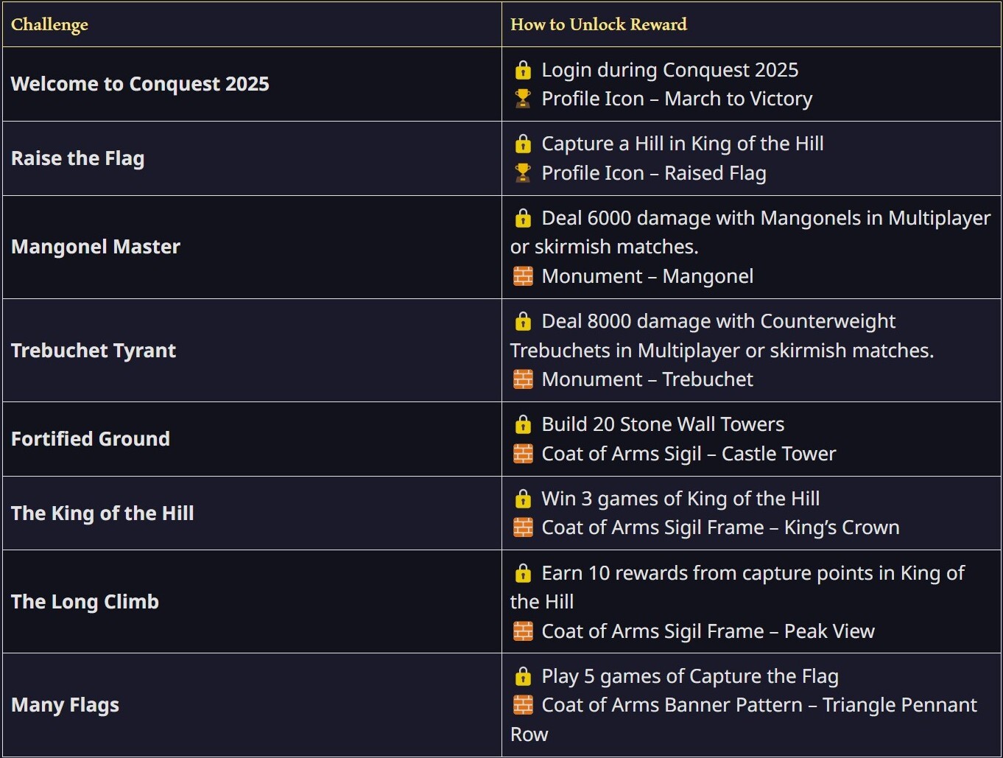Click trophy icon next to Raised Flag
The image size is (1003, 758).
pos(523,173)
